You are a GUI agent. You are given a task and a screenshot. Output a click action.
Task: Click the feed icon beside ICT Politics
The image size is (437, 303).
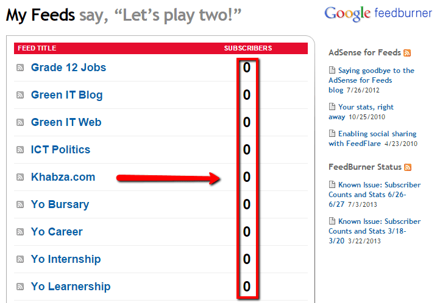pos(20,150)
